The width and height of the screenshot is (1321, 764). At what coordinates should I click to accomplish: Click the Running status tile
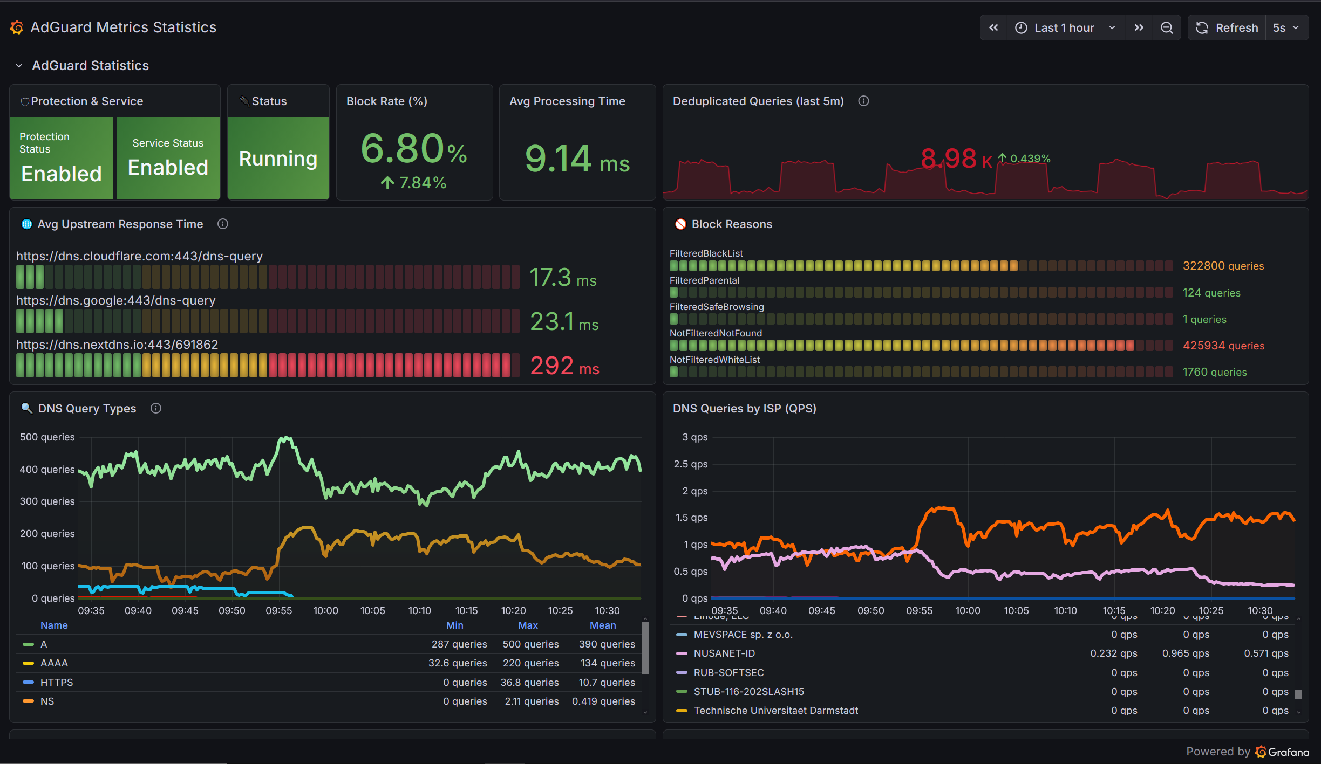coord(278,159)
